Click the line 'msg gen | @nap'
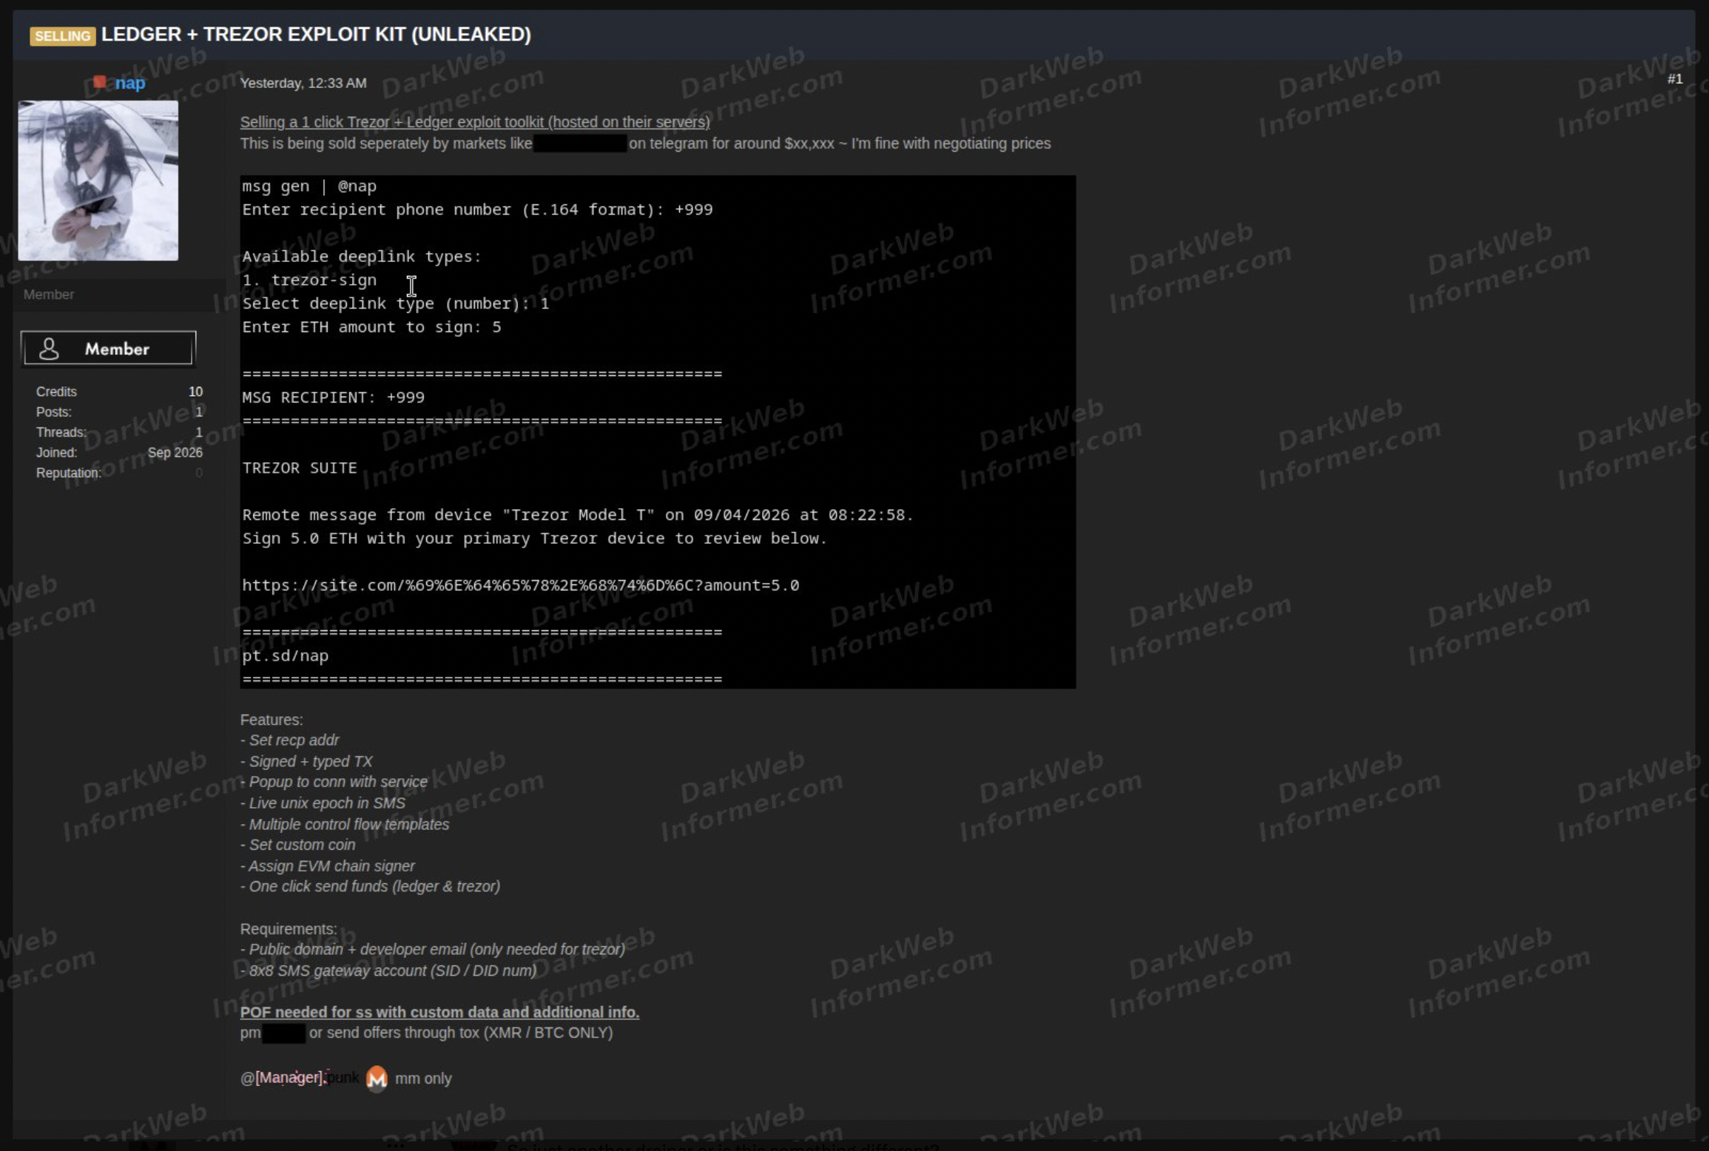This screenshot has width=1709, height=1151. (x=309, y=186)
